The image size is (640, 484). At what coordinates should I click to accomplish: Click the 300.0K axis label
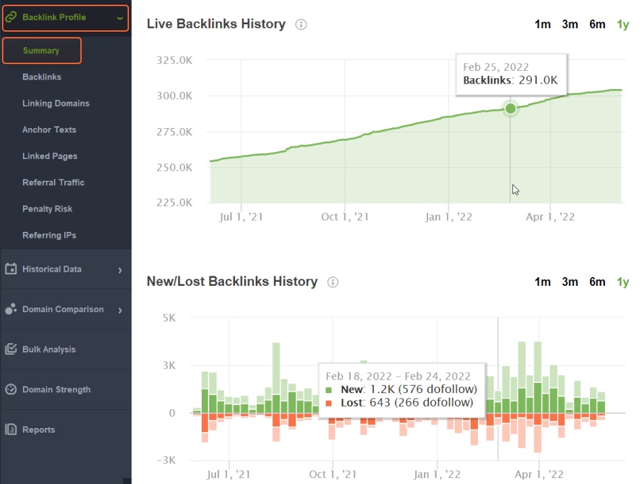pos(174,96)
